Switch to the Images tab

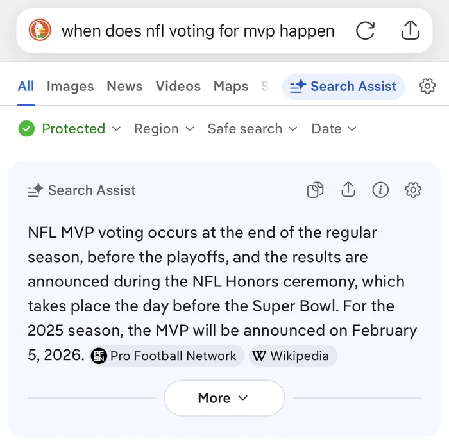[70, 87]
